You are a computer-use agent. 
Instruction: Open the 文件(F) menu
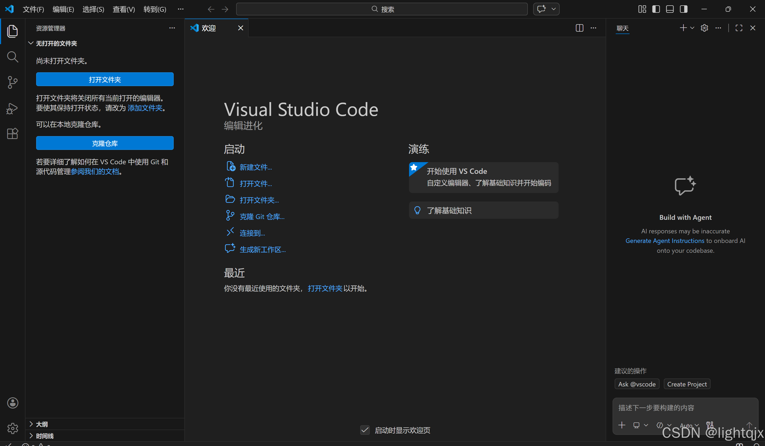pyautogui.click(x=33, y=9)
